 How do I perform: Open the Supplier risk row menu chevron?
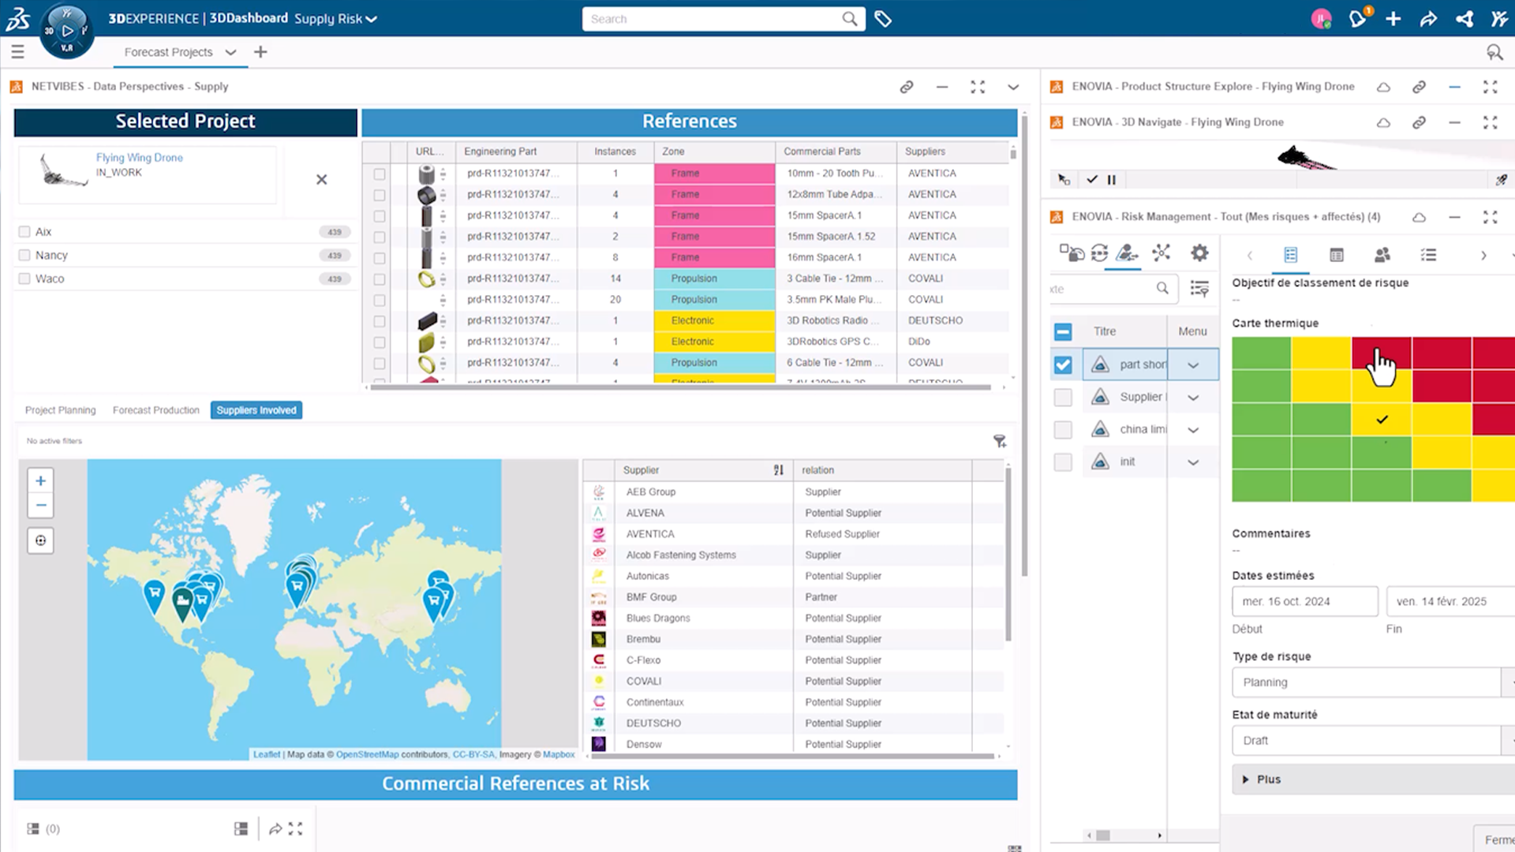[x=1193, y=398]
